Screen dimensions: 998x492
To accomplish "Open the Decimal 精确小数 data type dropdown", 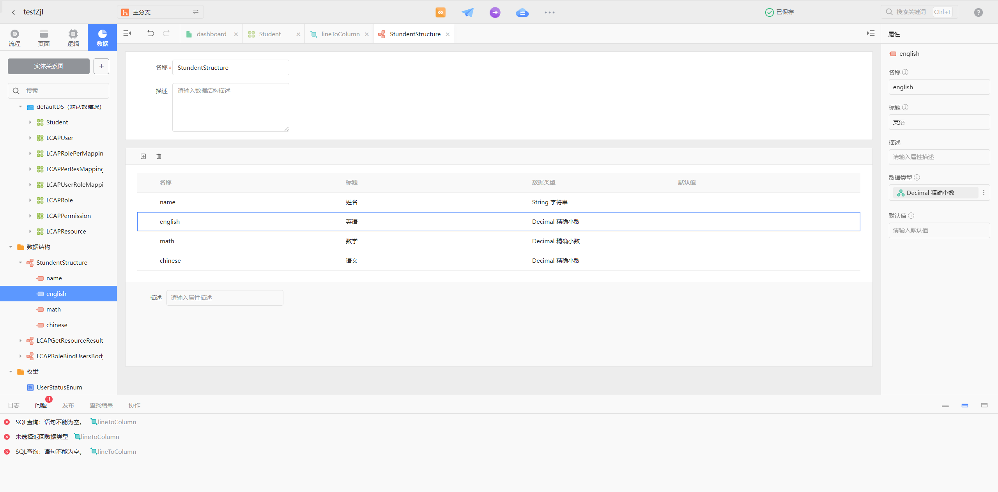I will coord(936,193).
